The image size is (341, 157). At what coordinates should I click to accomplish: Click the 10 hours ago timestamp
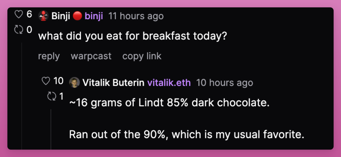tap(224, 83)
